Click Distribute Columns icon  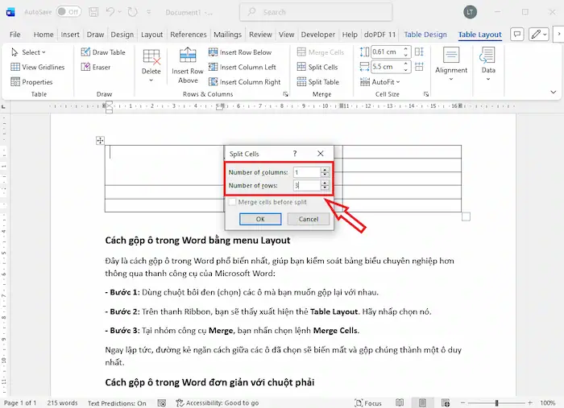tap(419, 67)
